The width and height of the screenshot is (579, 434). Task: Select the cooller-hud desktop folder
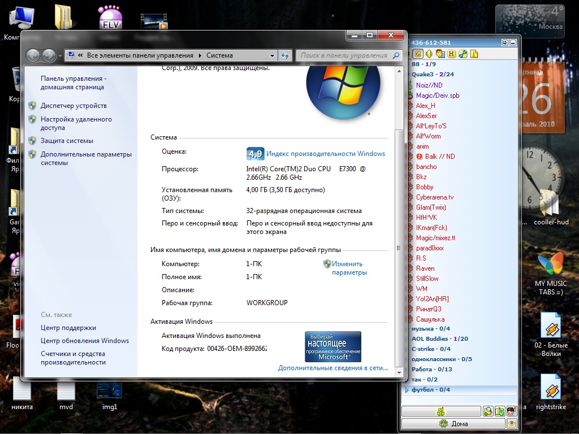click(x=551, y=207)
